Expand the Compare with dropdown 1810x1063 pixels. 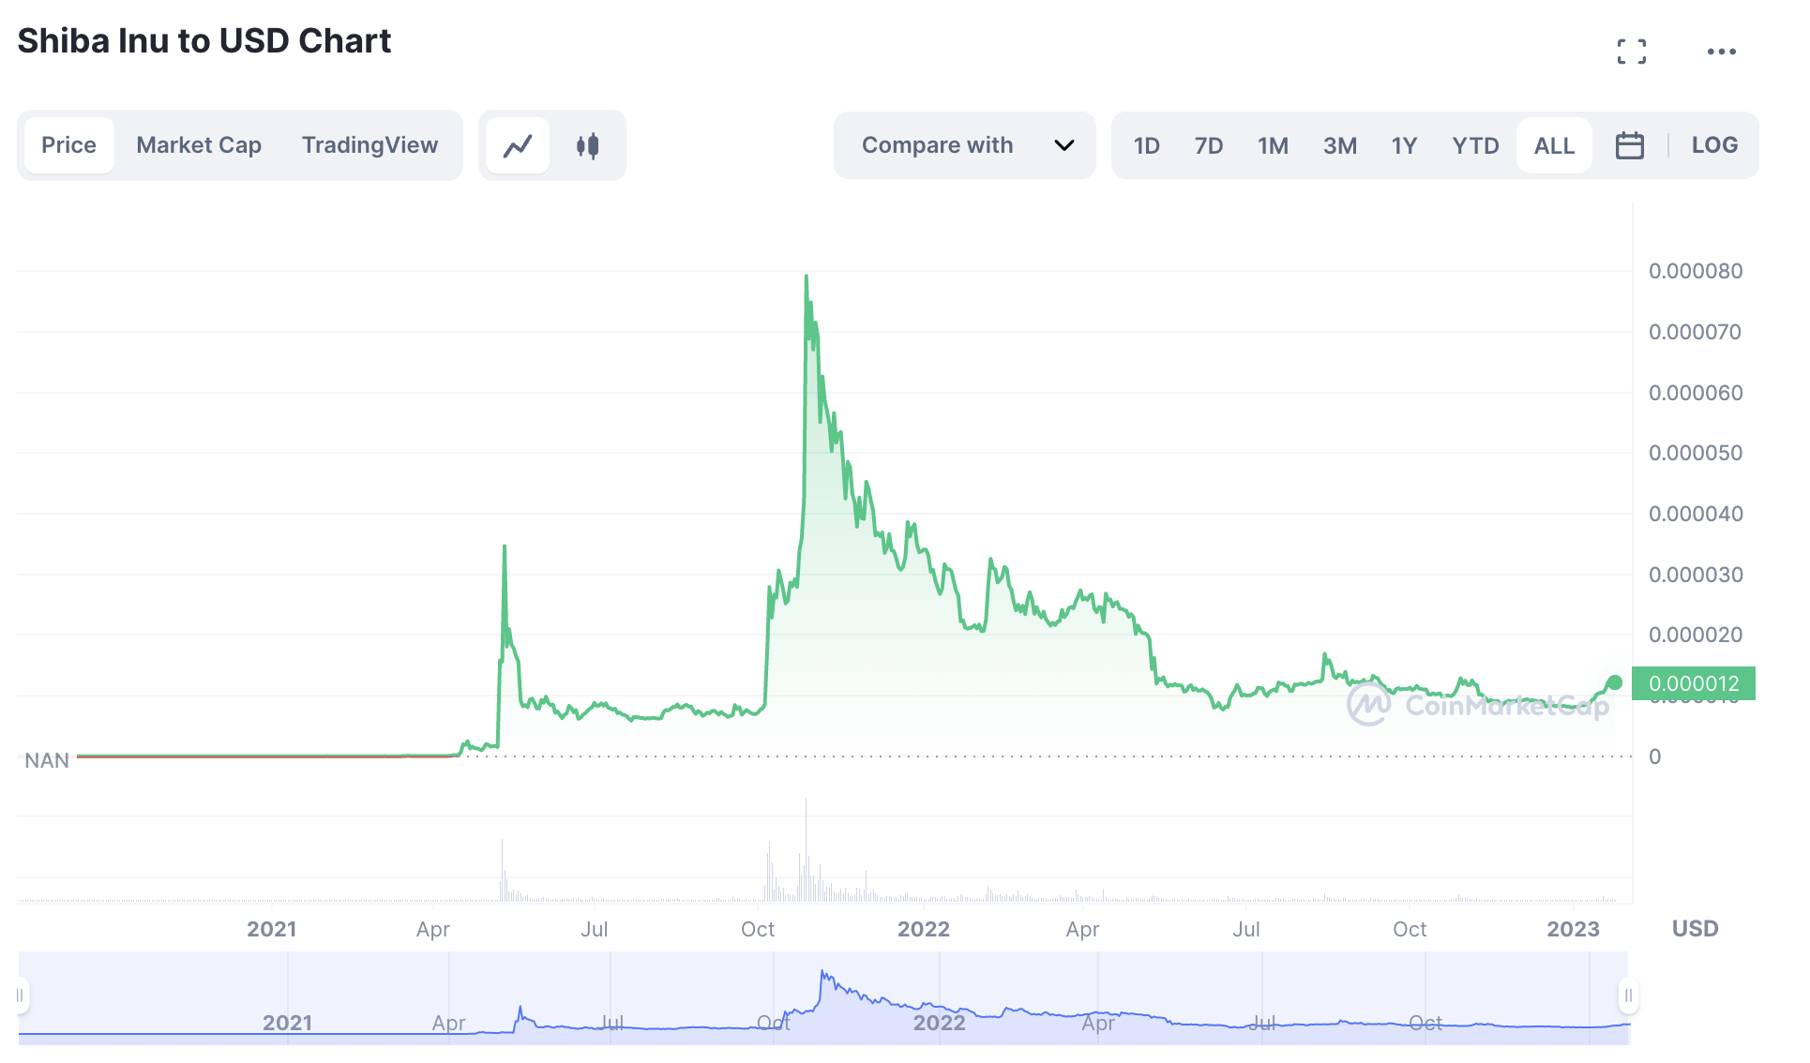click(x=965, y=145)
